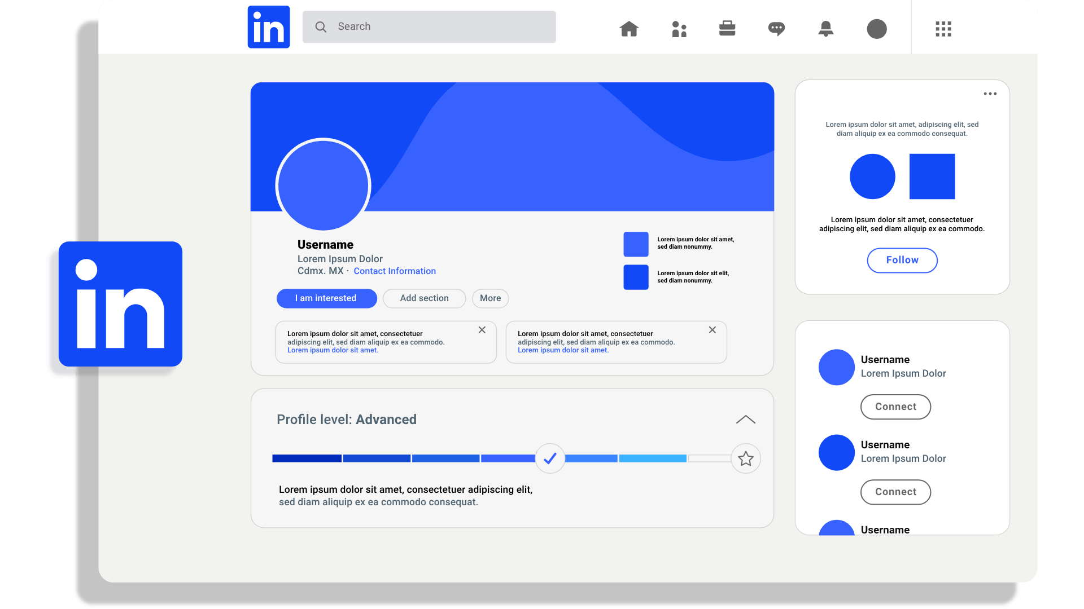This screenshot has height=609, width=1084.
Task: Dismiss the first notification card X
Action: coord(482,329)
